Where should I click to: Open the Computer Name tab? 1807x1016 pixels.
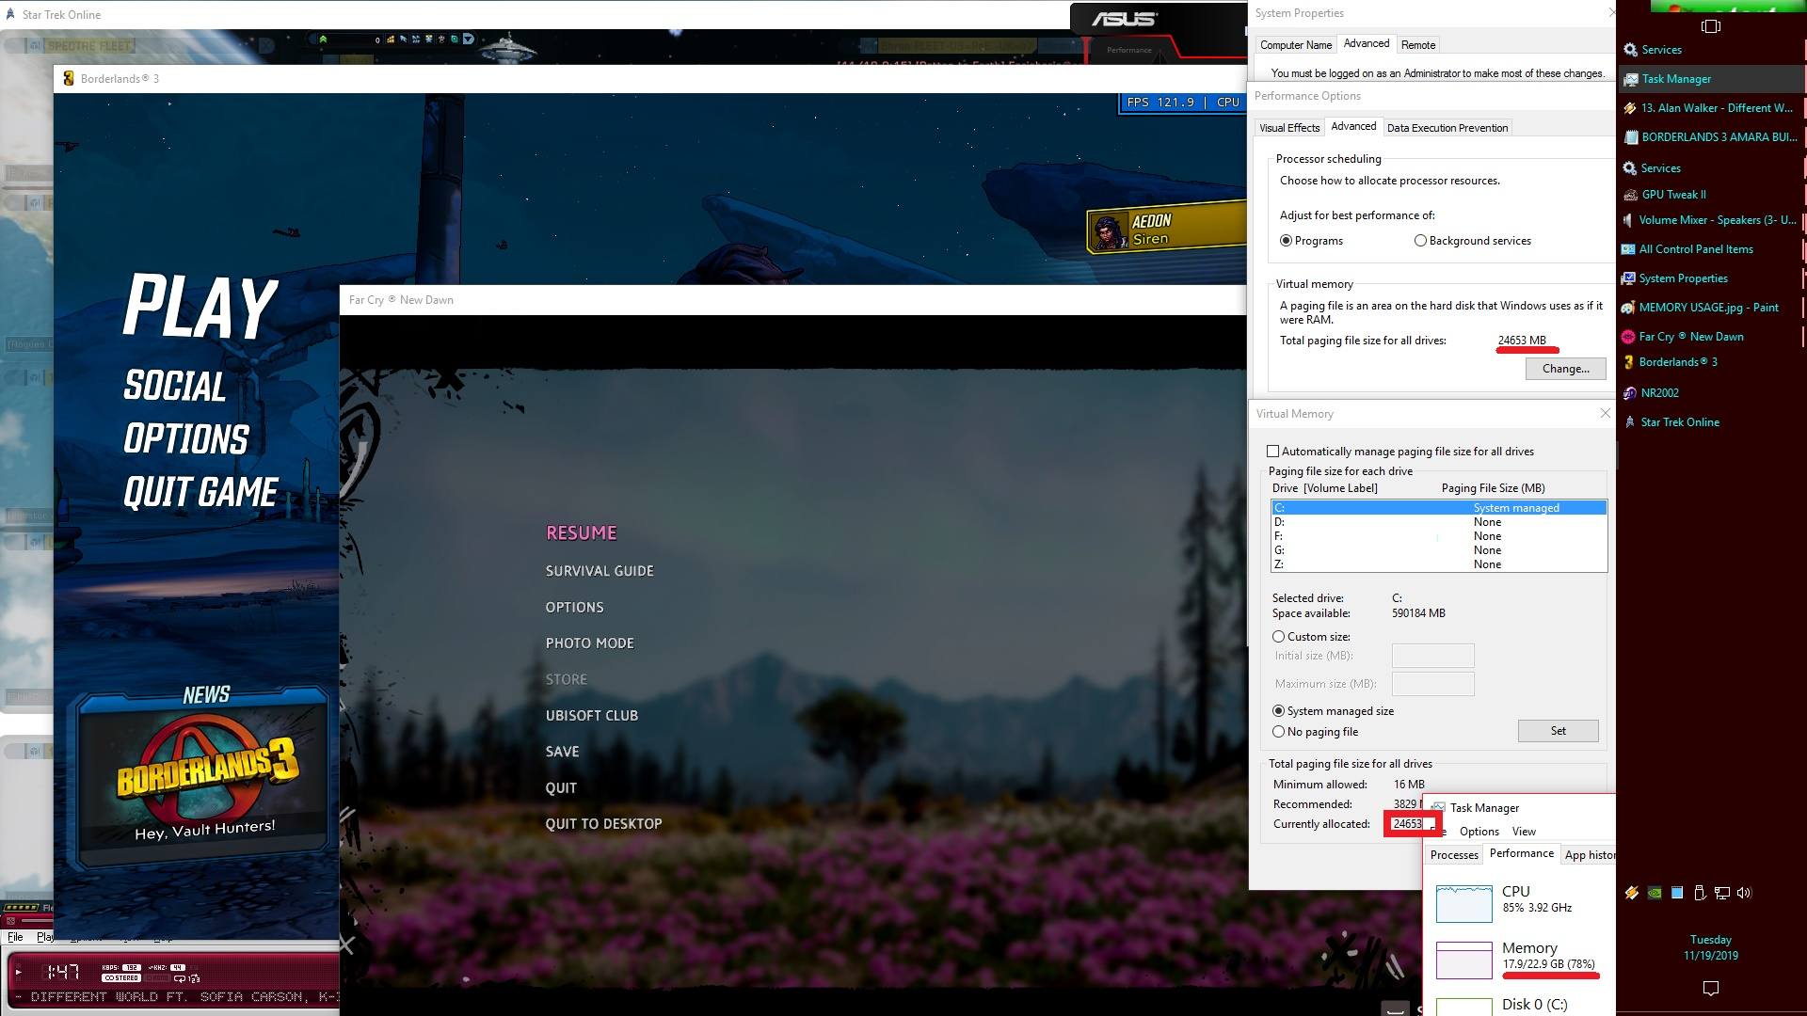pos(1296,45)
